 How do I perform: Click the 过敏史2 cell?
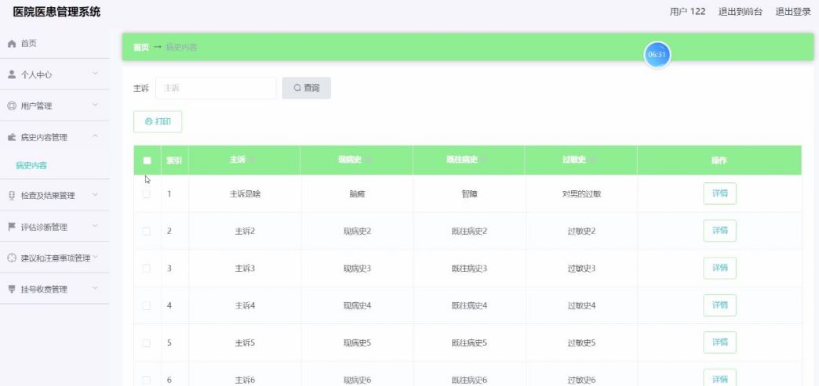(581, 231)
